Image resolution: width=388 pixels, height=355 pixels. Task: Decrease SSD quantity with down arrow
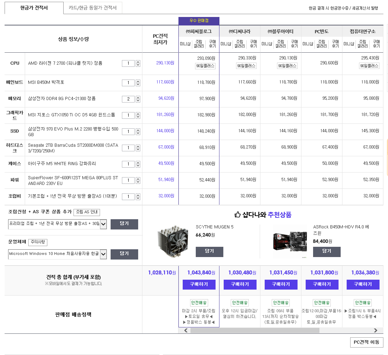pos(138,133)
